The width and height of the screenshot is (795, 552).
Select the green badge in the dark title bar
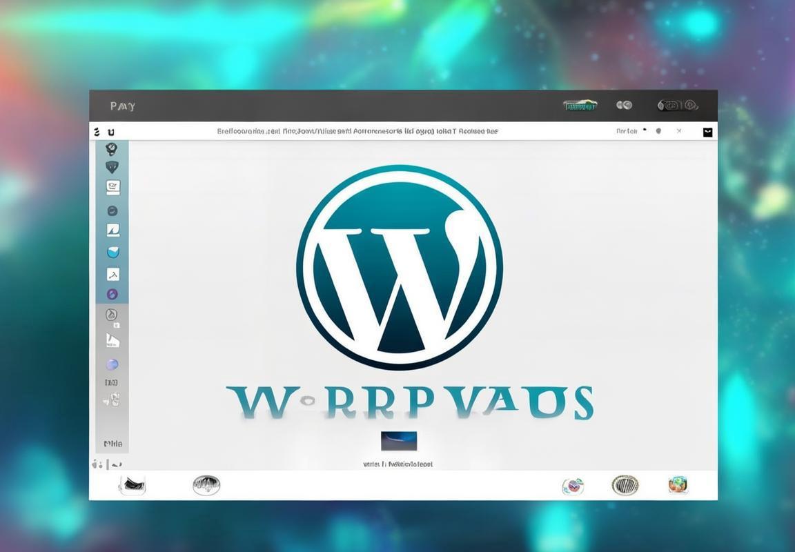coord(580,106)
